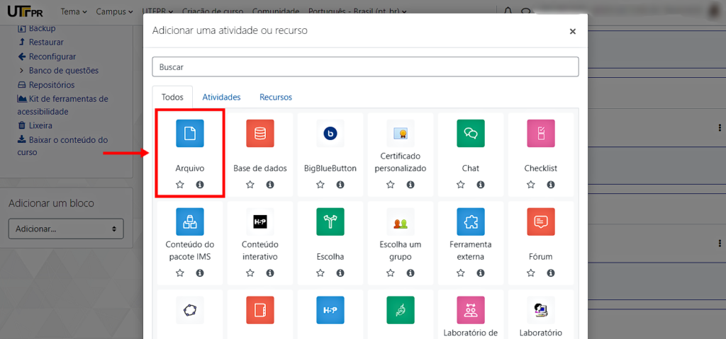726x339 pixels.
Task: Star Fórum as favorite
Action: (x=531, y=273)
